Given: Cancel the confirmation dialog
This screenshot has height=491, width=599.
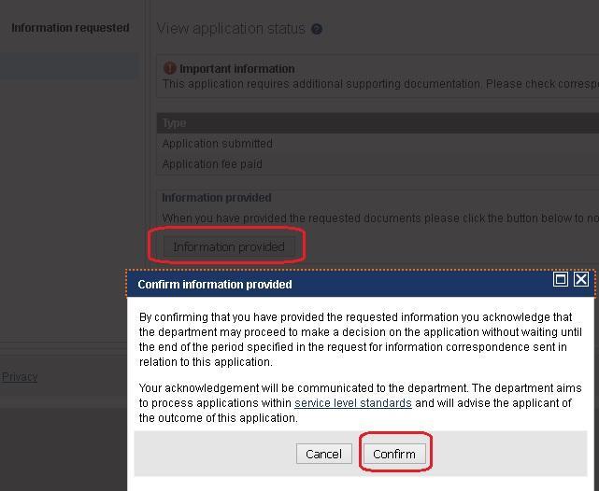Looking at the screenshot, I should pos(323,454).
